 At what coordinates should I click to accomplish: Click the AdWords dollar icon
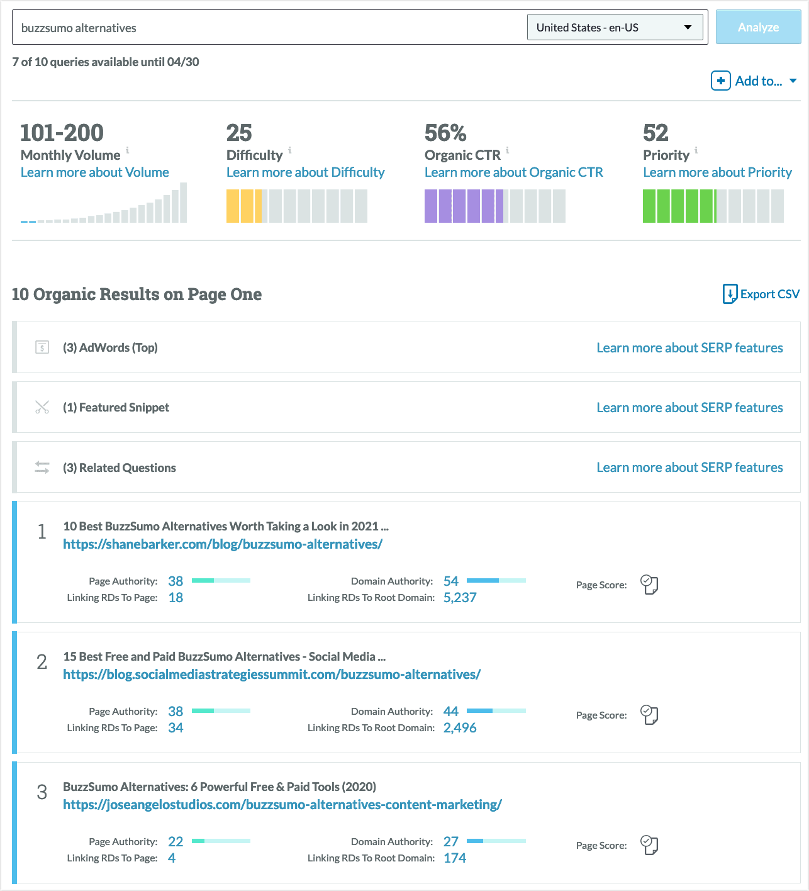[42, 347]
